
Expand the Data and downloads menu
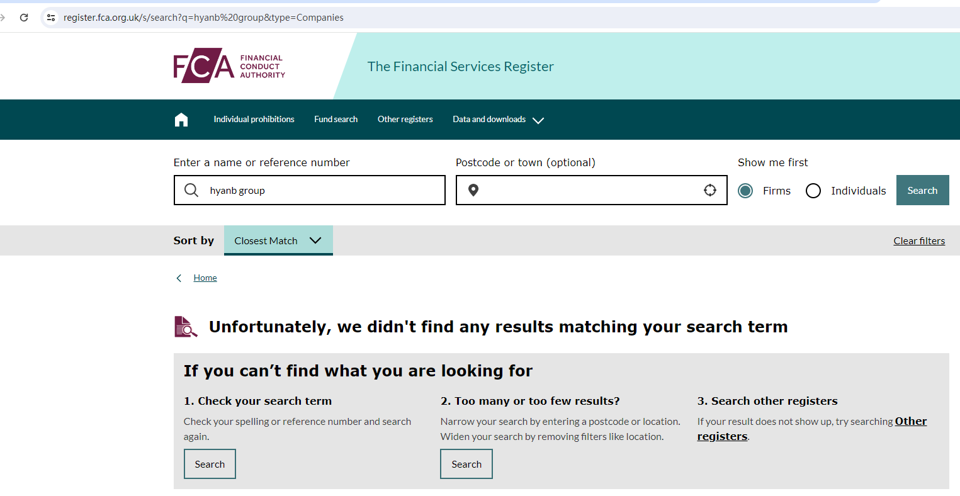pos(498,120)
